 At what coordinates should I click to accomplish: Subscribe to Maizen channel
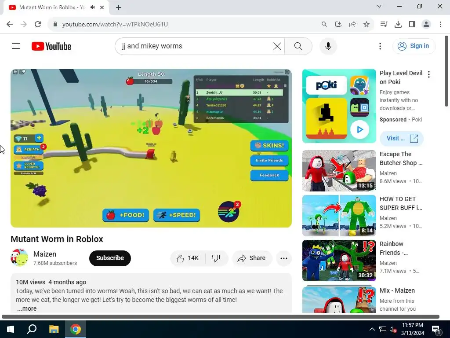tap(110, 258)
